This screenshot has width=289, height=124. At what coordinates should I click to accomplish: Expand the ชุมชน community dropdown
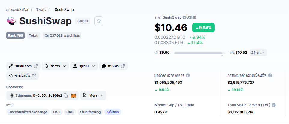click(84, 66)
